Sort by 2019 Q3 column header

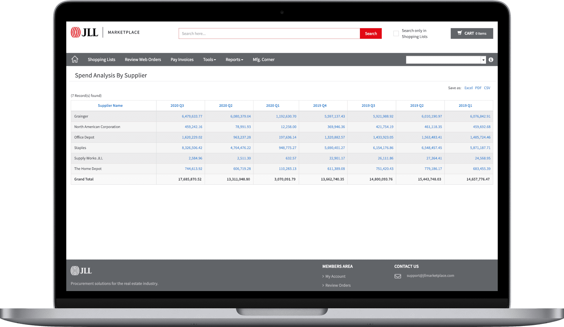(368, 106)
